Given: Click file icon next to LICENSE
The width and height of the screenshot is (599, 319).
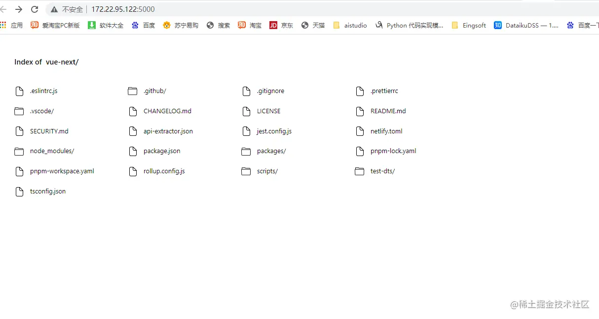Looking at the screenshot, I should pyautogui.click(x=247, y=111).
